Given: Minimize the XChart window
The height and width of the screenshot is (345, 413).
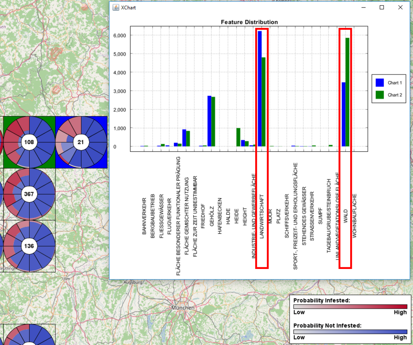Looking at the screenshot, I should [x=363, y=7].
